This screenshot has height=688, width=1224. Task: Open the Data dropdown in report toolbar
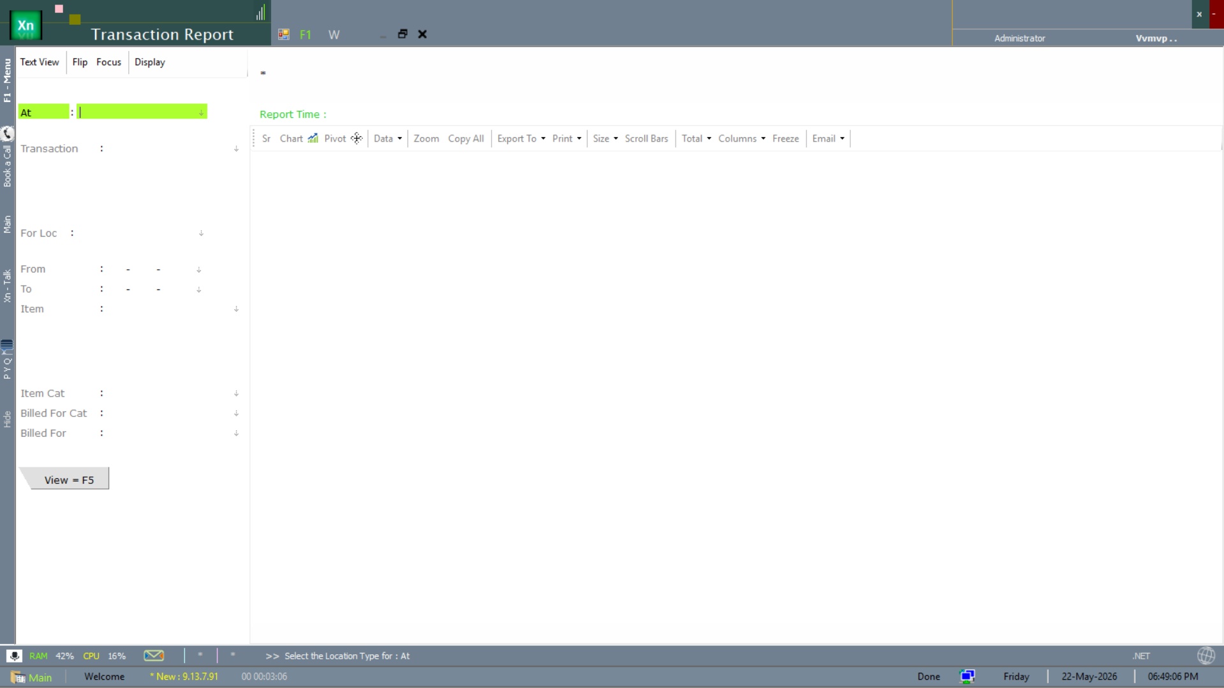(x=388, y=138)
